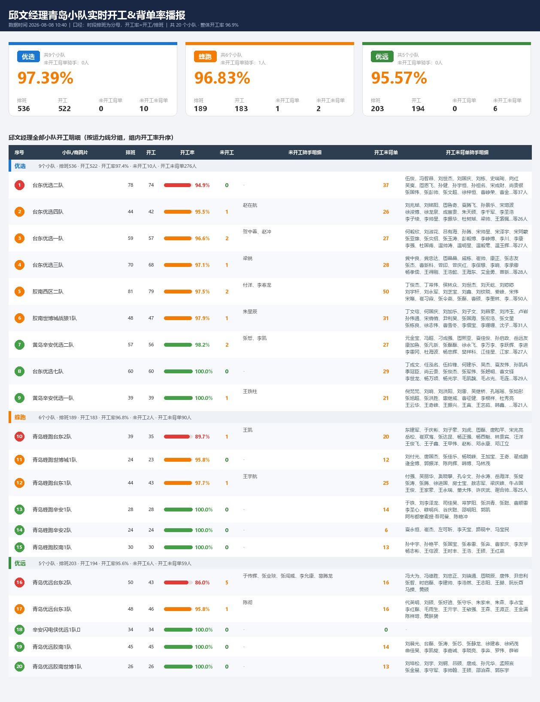The width and height of the screenshot is (540, 702).
Task: Click the orange rank badge number 3
Action: click(19, 238)
